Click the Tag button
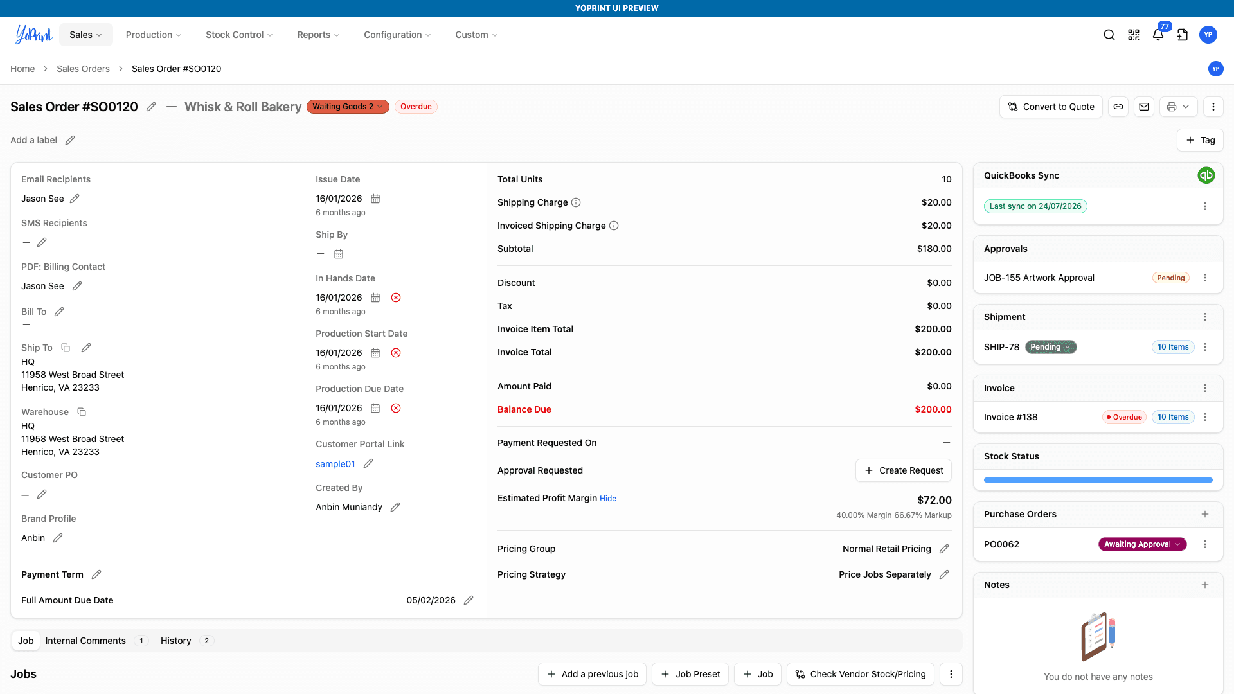Screen dimensions: 1234x694 tap(1200, 140)
